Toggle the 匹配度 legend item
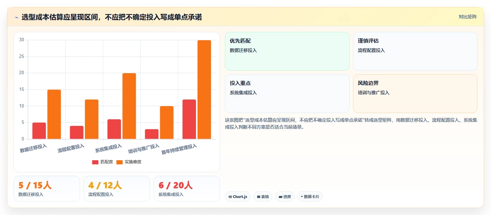The width and height of the screenshot is (491, 215). (103, 162)
